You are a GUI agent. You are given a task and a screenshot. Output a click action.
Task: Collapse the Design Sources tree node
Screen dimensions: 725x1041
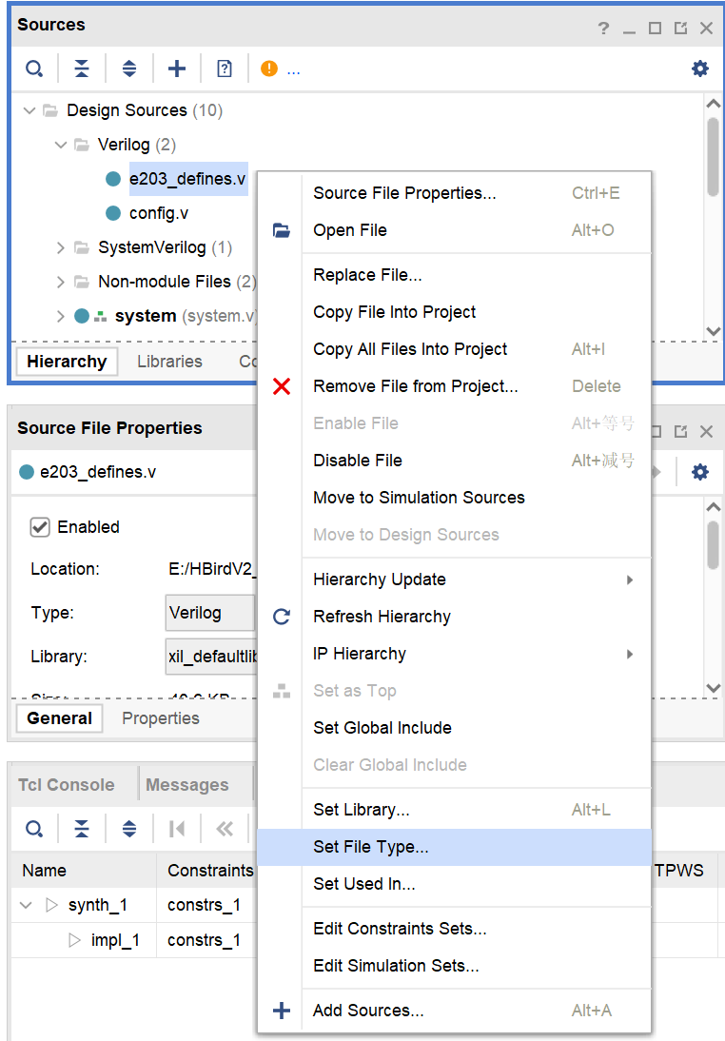[x=29, y=110]
